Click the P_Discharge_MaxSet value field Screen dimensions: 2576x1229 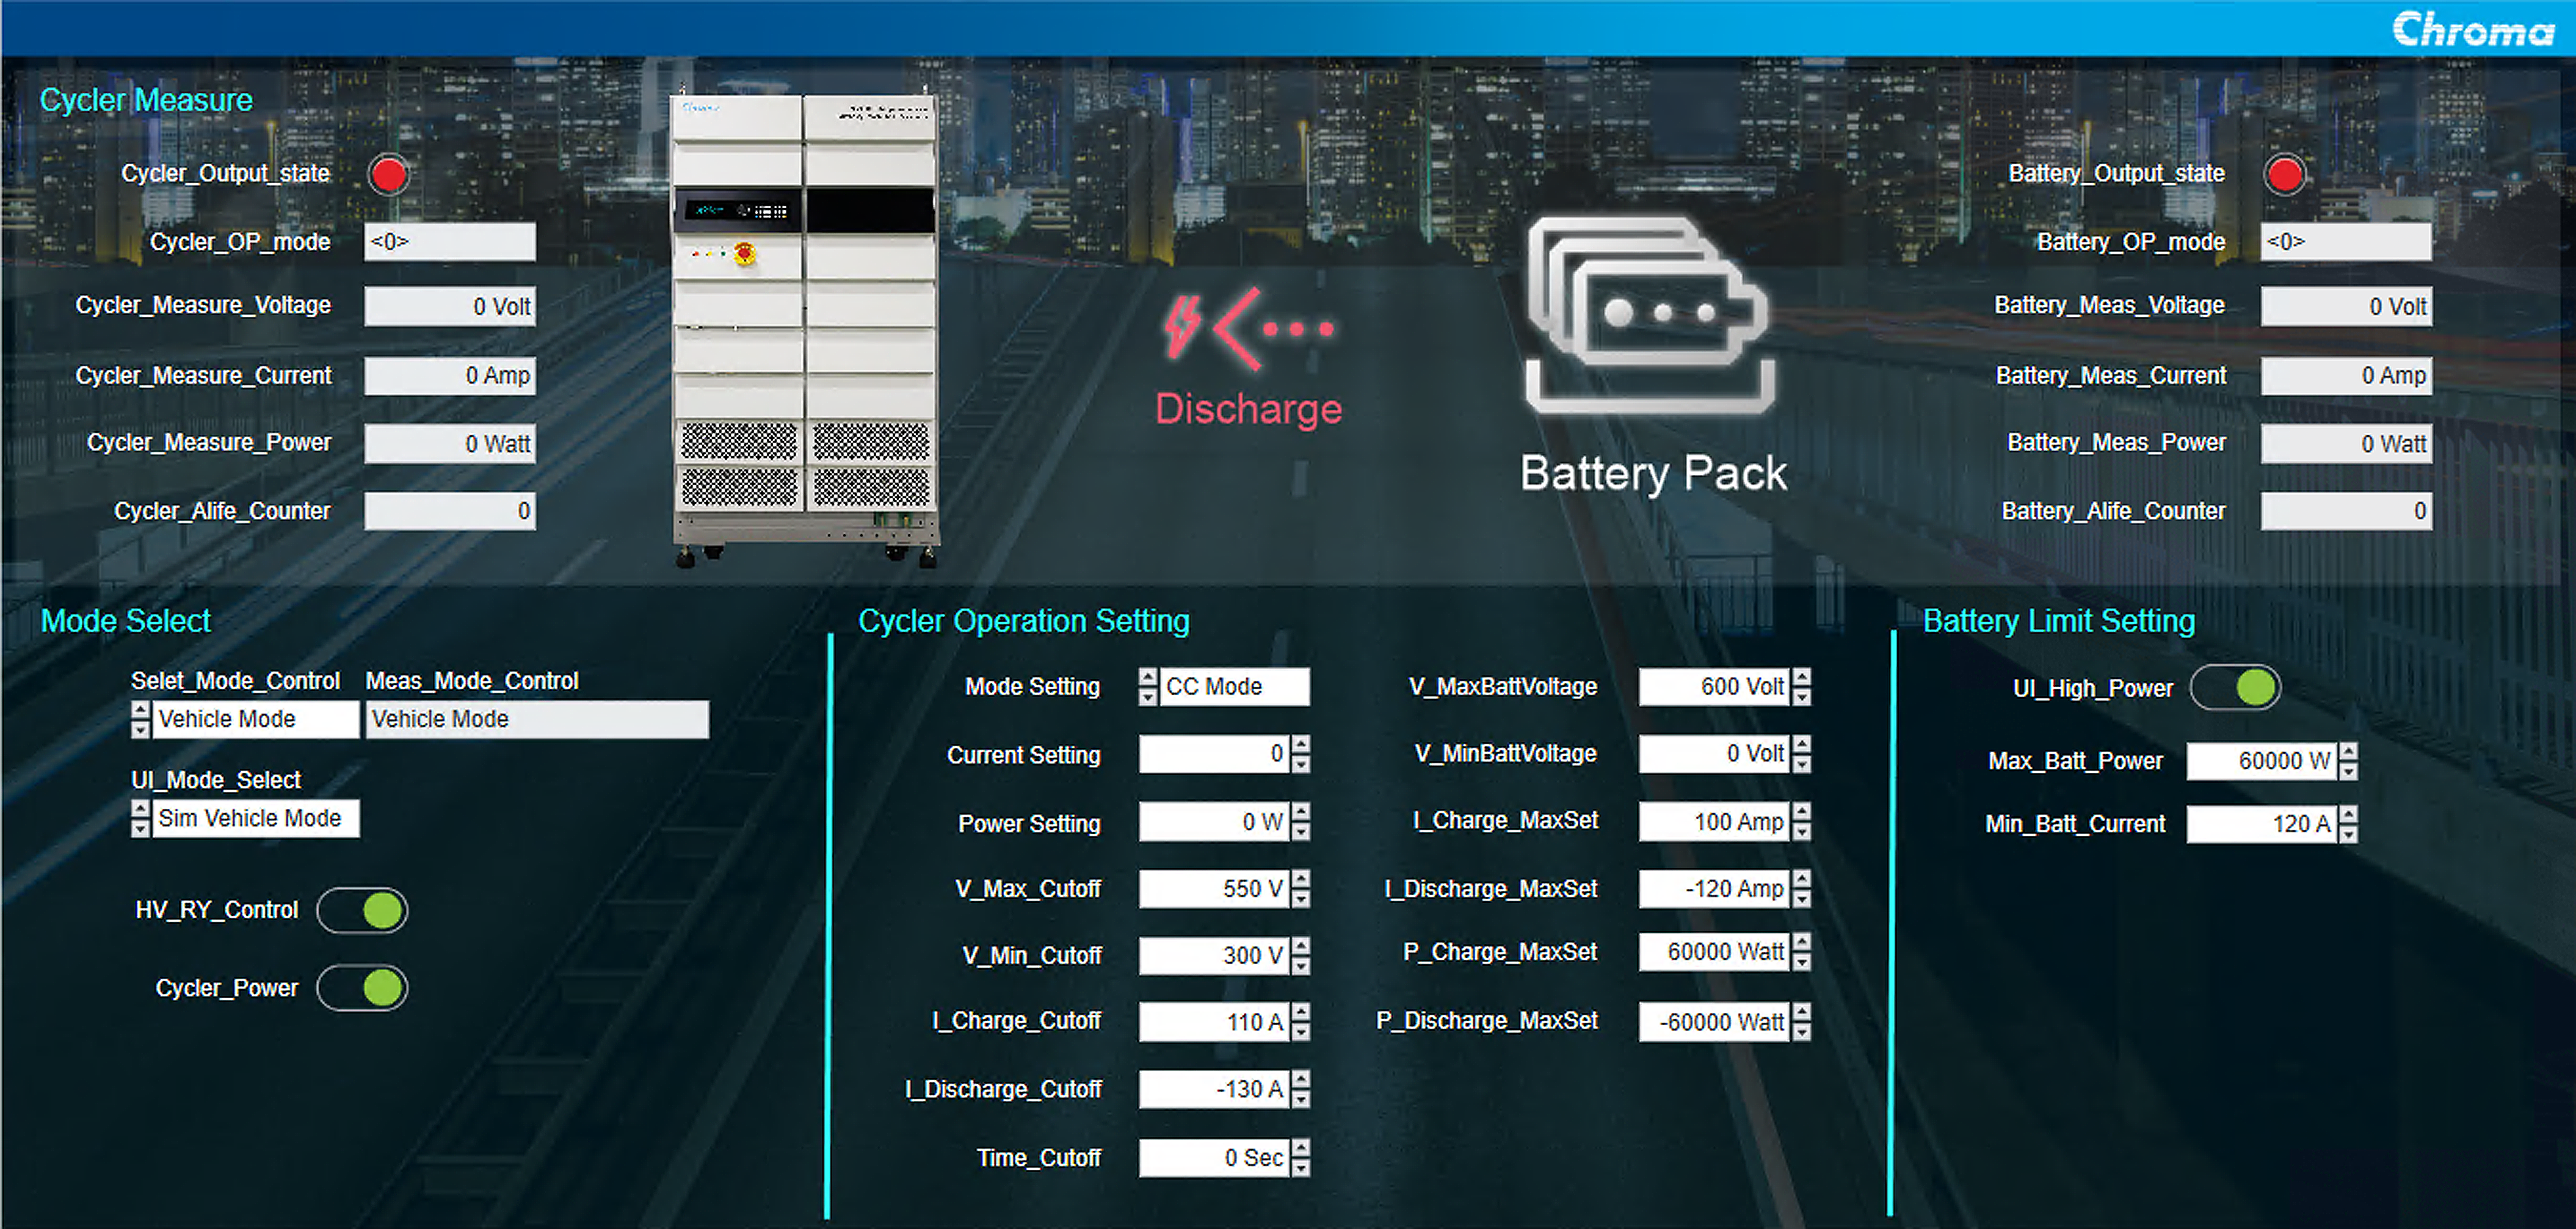pyautogui.click(x=1714, y=1021)
